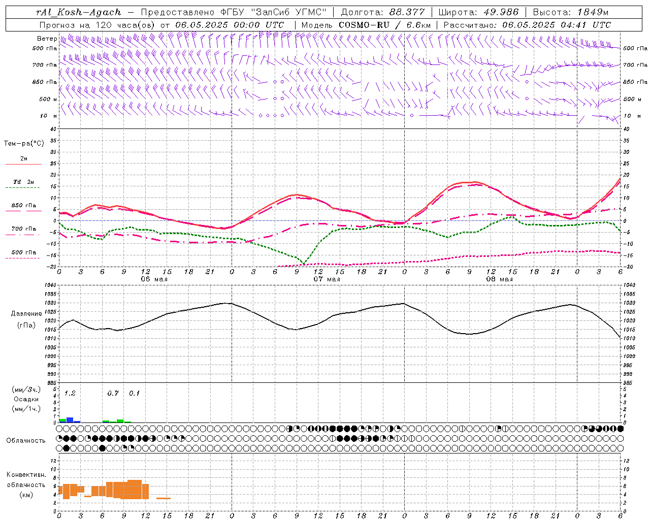The height and width of the screenshot is (520, 650).
Task: Click the station name rAl_Kosh-Agach
Action: click(x=79, y=12)
